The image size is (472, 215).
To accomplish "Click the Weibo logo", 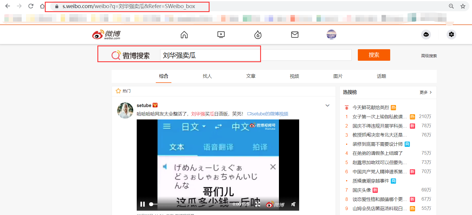I will coord(106,35).
